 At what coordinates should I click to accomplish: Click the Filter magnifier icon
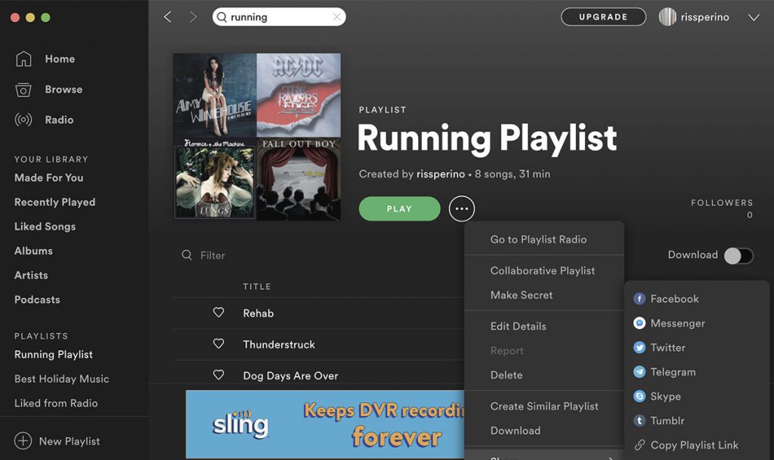point(187,255)
